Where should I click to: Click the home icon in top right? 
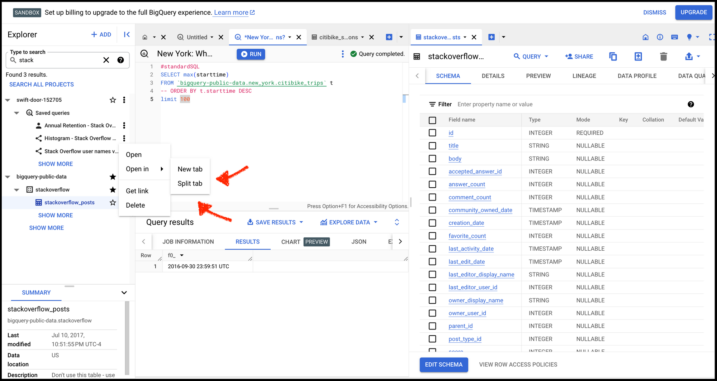tap(645, 37)
